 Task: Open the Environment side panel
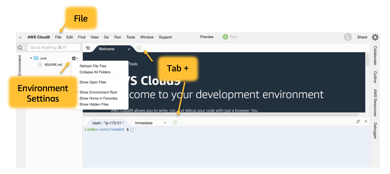[x=20, y=65]
